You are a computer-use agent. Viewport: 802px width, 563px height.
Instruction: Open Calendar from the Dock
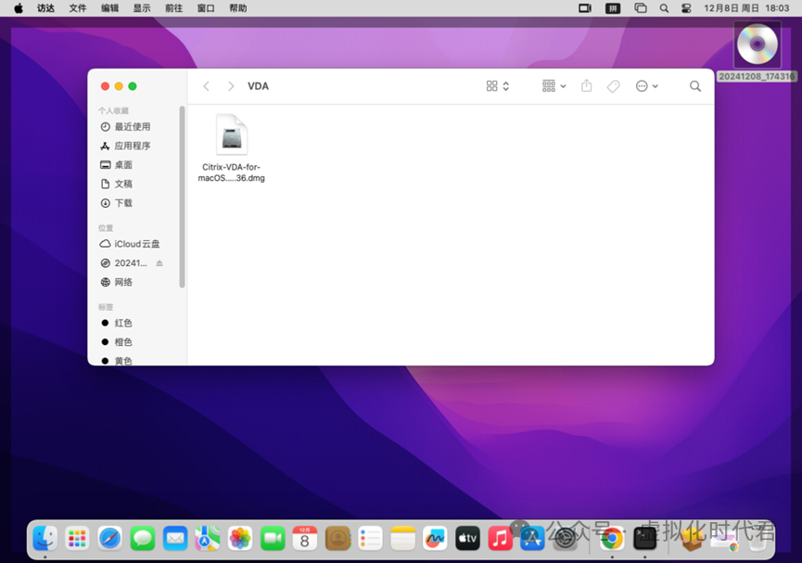305,539
